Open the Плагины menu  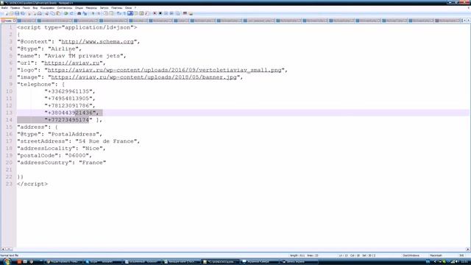tap(117, 8)
